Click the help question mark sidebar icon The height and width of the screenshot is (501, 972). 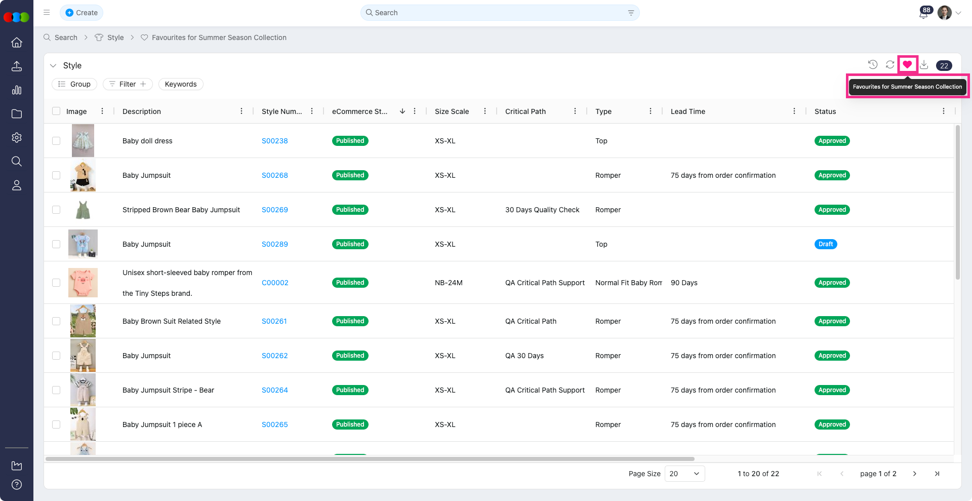[x=17, y=485]
